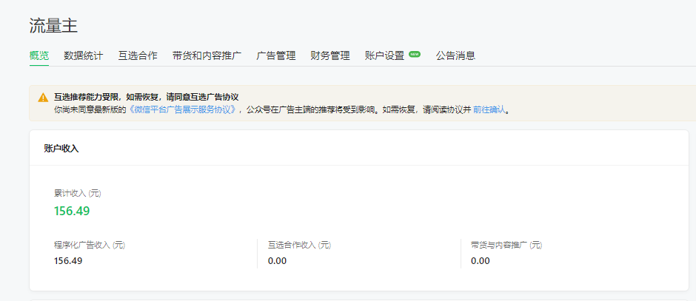
Task: Click the 互选合作收入 (元) label
Action: point(300,245)
